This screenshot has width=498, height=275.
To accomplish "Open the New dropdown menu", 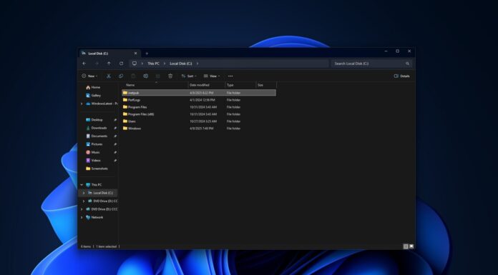I will coord(89,76).
